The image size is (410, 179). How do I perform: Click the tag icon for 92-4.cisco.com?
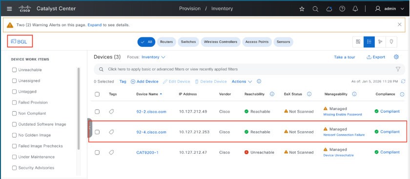[111, 132]
